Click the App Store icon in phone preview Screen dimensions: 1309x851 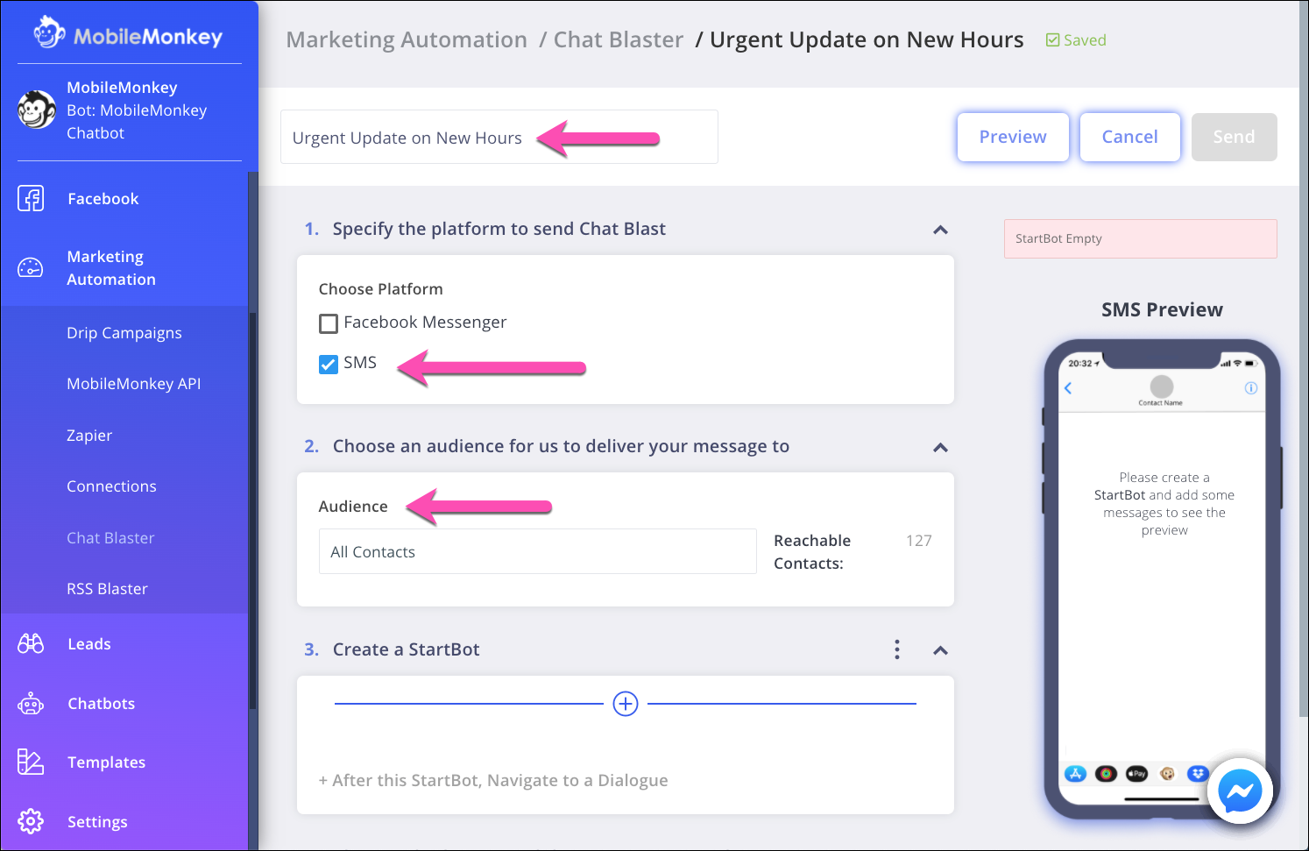1075,773
